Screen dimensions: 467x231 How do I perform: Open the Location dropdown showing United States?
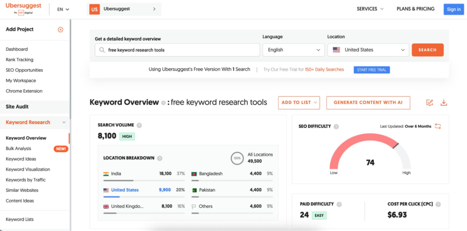click(x=368, y=50)
